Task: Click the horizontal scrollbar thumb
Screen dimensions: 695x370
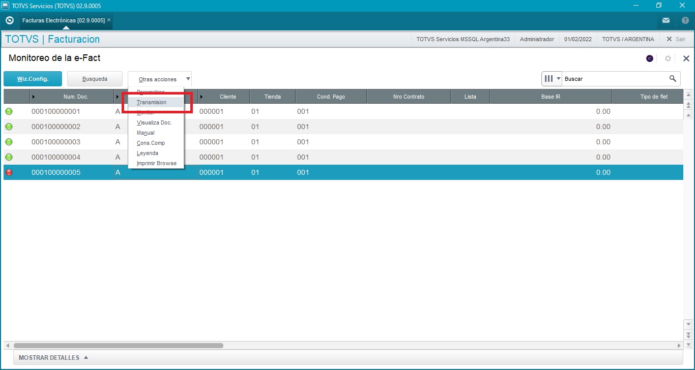Action: pyautogui.click(x=118, y=346)
